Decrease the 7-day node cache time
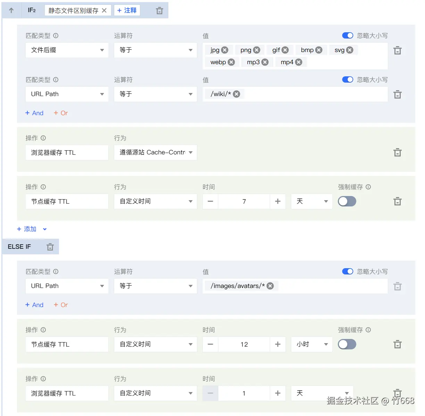 210,201
